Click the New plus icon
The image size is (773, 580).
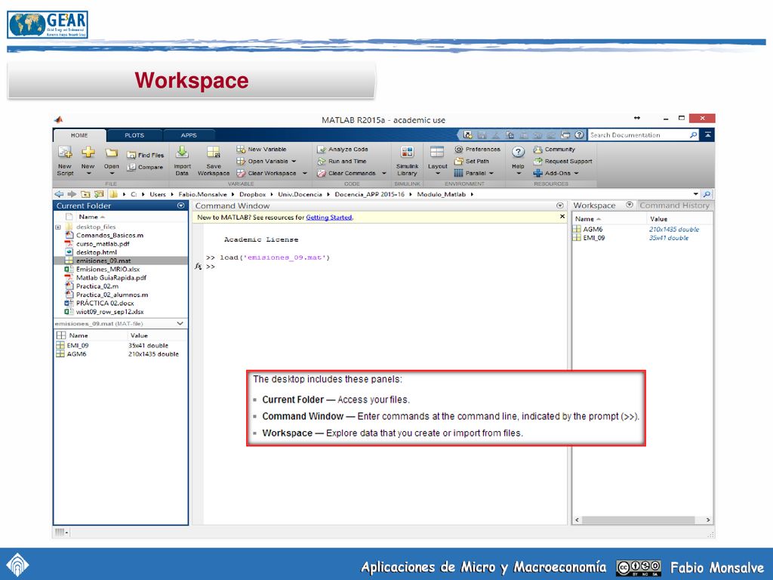(x=88, y=153)
